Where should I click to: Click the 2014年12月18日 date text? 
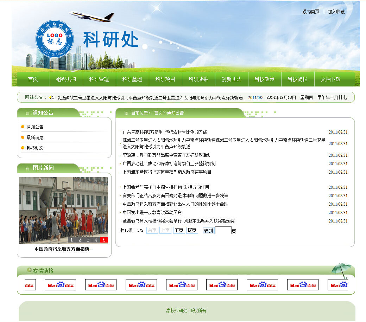point(281,97)
